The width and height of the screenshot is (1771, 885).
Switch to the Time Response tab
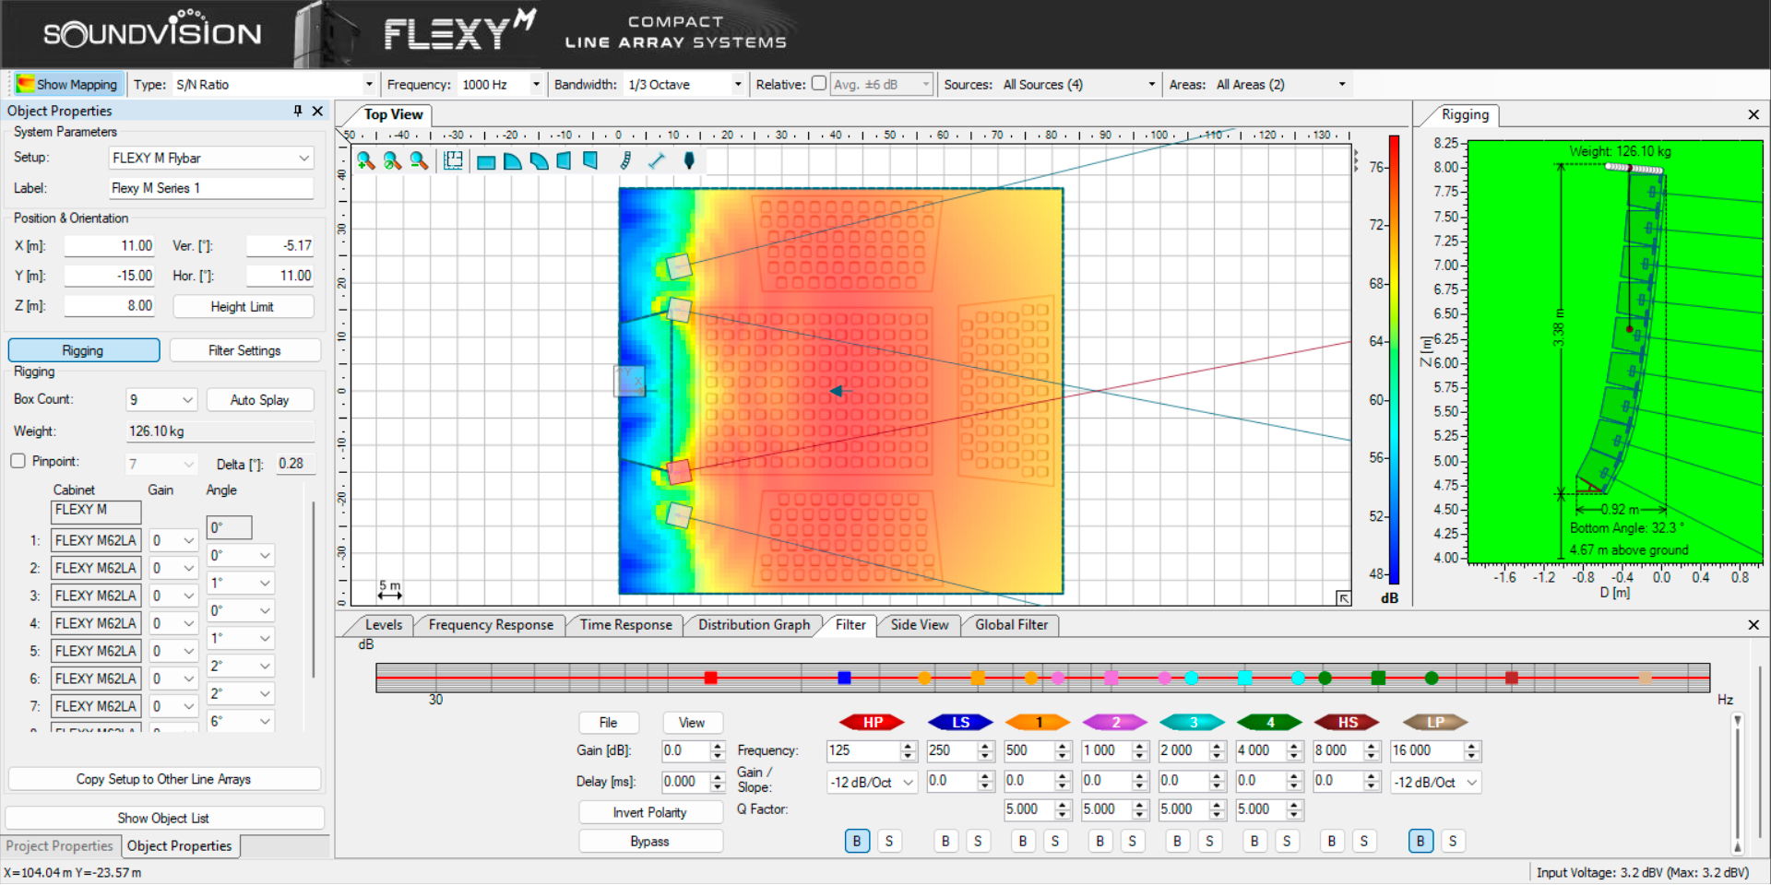[625, 624]
